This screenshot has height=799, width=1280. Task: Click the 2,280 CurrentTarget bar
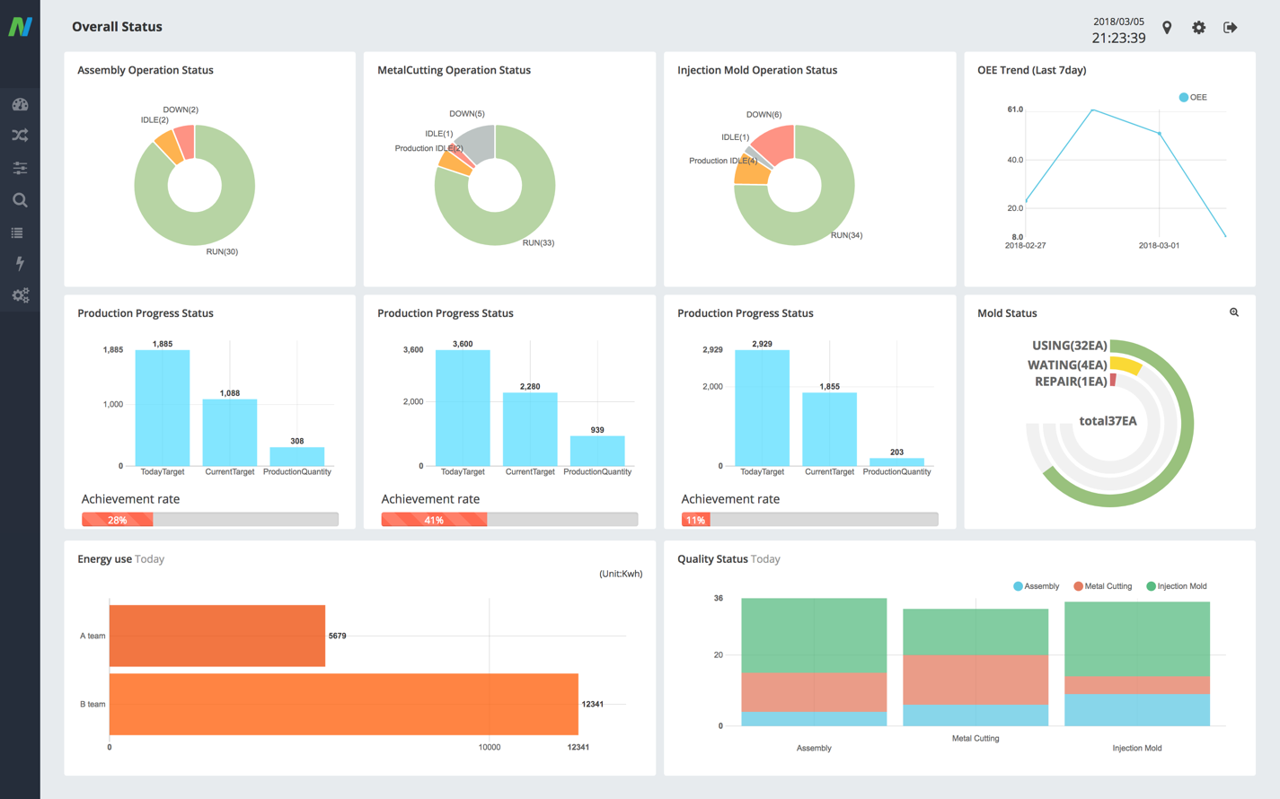(530, 429)
